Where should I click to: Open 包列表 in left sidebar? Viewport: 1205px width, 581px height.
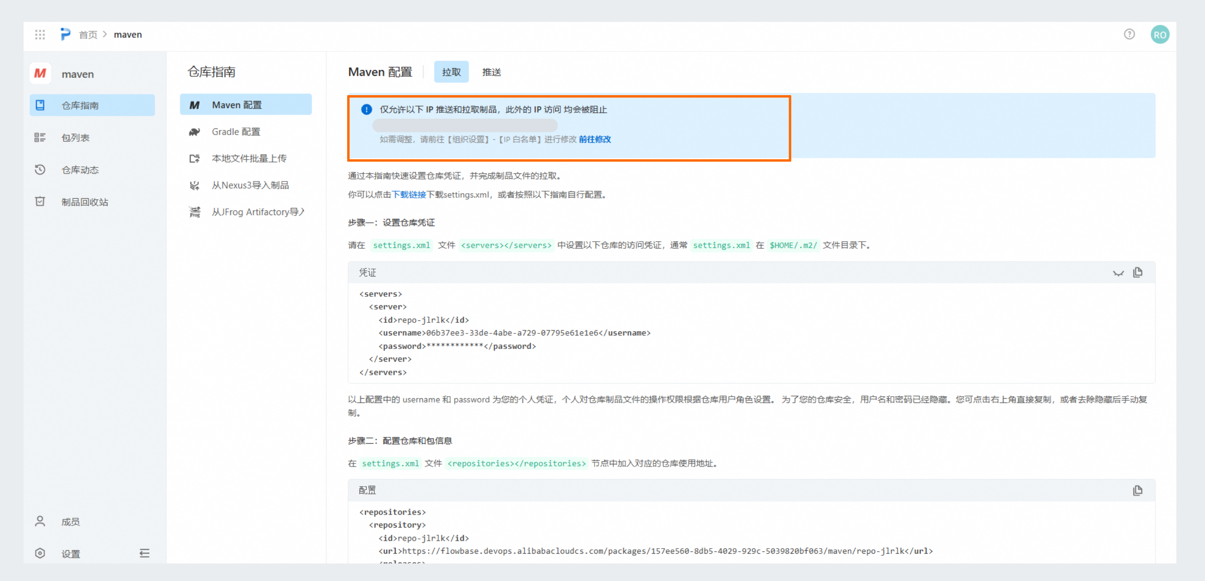tap(92, 137)
